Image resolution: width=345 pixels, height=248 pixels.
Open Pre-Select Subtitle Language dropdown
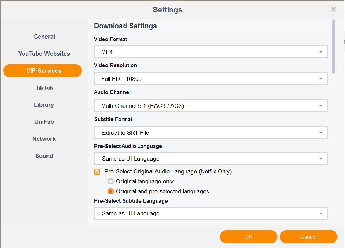coord(210,213)
